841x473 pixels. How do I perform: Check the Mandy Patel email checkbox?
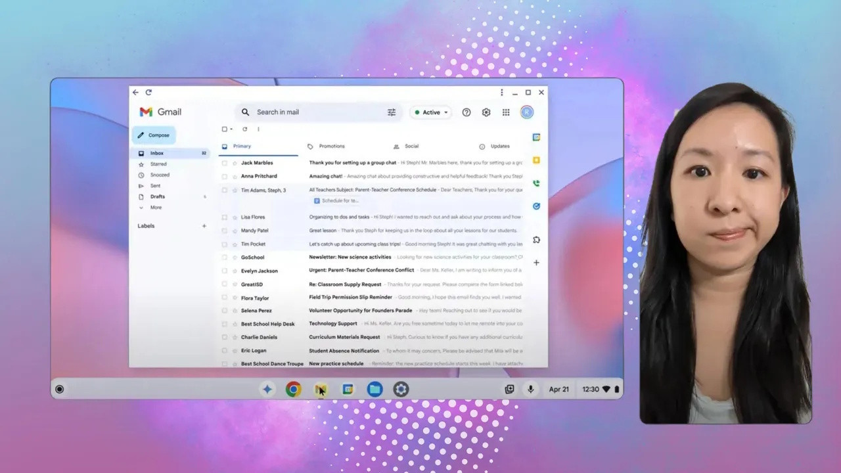[x=225, y=231]
